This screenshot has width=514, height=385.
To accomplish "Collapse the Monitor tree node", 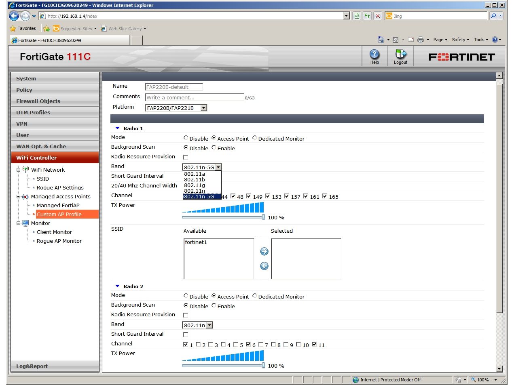I will (18, 223).
